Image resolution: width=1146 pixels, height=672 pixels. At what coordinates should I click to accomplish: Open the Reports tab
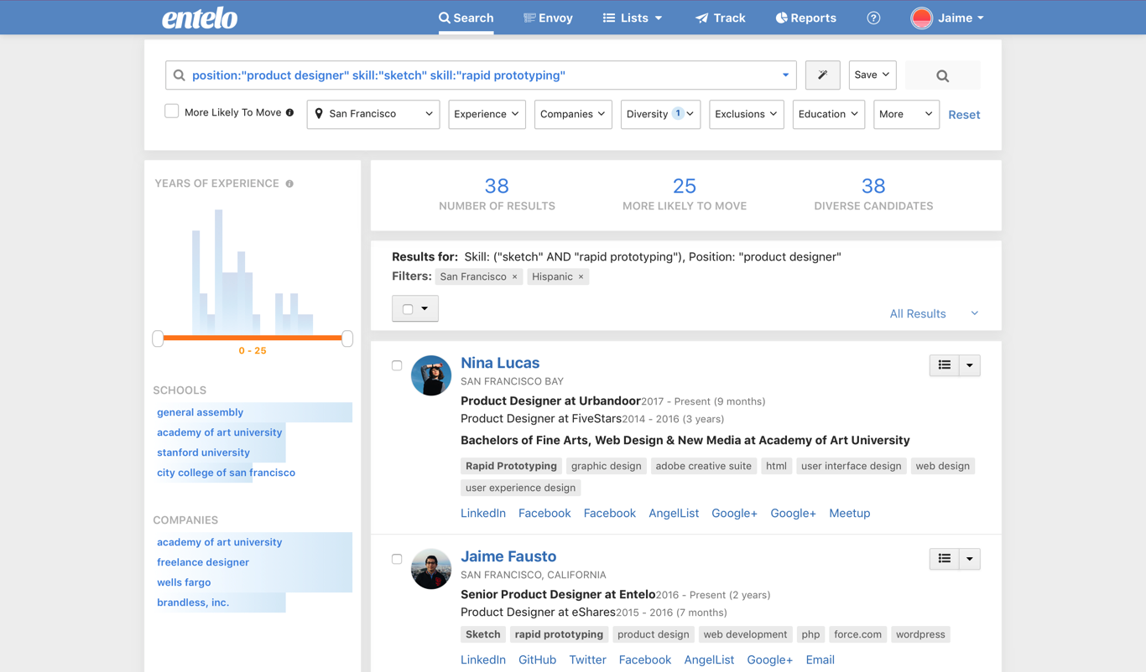(805, 18)
